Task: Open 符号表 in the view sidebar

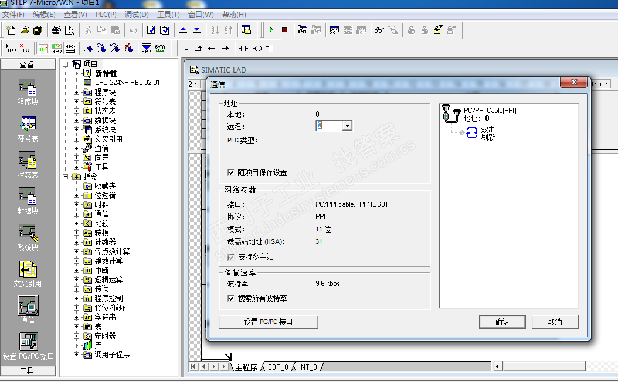Action: [28, 129]
